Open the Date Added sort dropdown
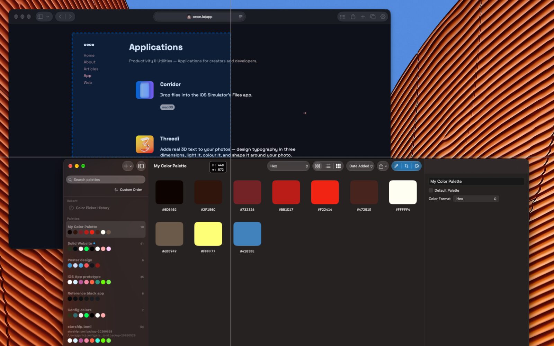 coord(361,166)
